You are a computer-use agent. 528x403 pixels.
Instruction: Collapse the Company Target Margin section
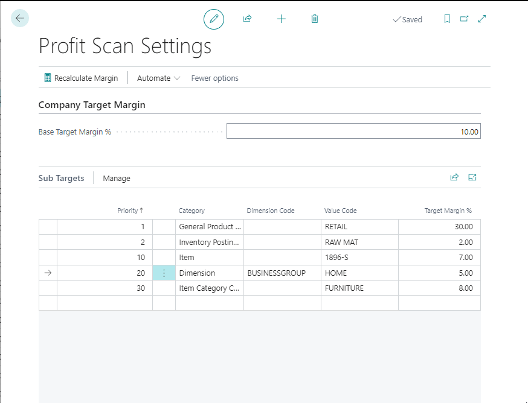(92, 105)
